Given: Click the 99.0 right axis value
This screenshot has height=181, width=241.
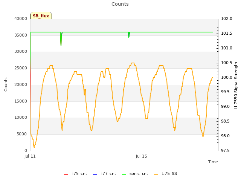Looking at the screenshot, I should (225, 106).
